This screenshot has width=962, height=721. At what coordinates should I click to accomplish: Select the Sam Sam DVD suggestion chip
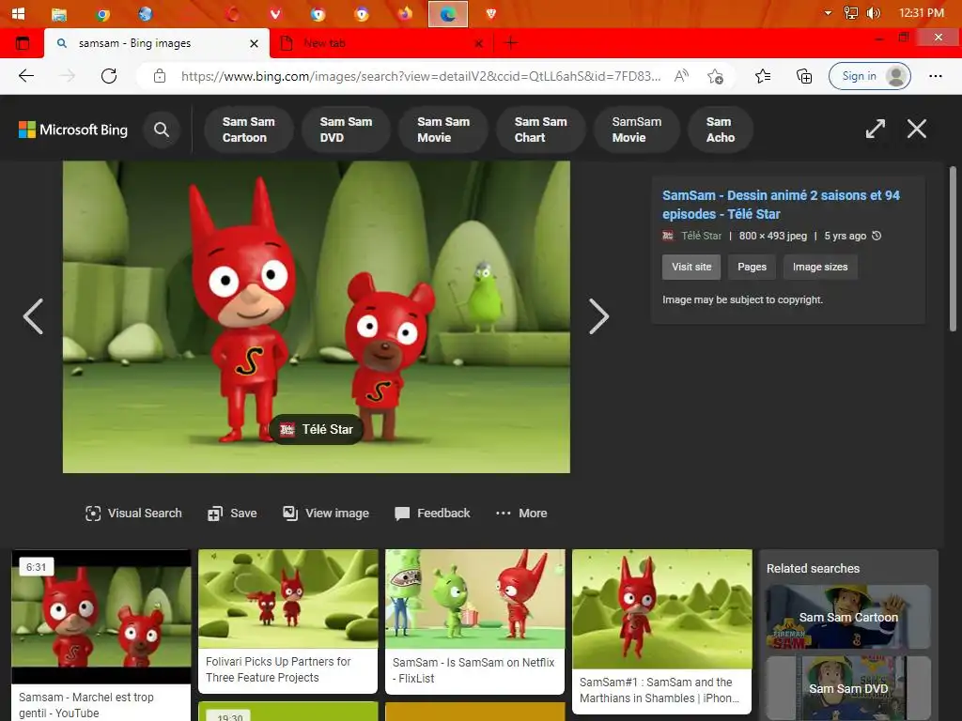[346, 130]
